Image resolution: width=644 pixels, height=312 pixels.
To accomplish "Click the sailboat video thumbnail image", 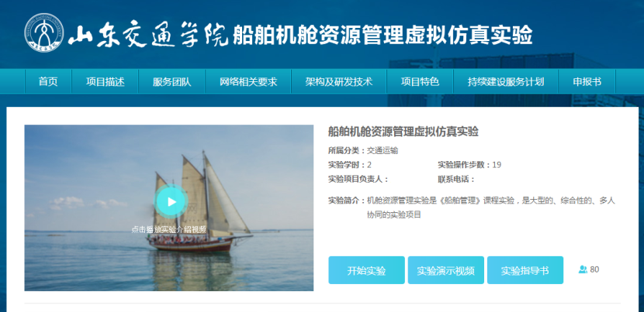I will pyautogui.click(x=169, y=207).
